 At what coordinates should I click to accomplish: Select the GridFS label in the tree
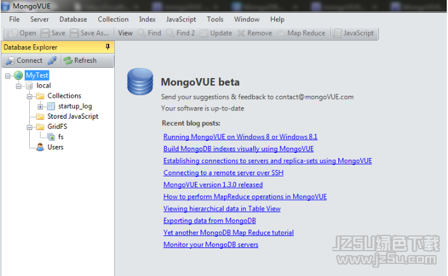click(57, 127)
